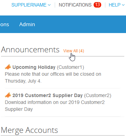The width and height of the screenshot is (126, 138).
Task: Click the (Customer2) label on the Supplier Day announcement
Action: click(98, 95)
